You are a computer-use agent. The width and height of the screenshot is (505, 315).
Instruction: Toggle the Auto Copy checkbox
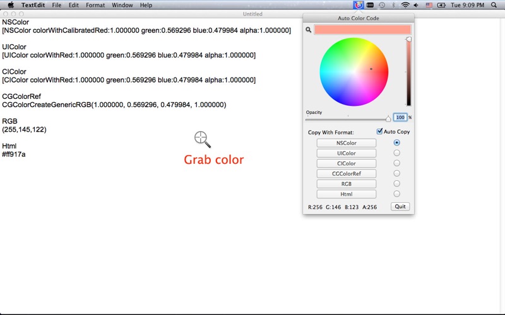(x=380, y=131)
